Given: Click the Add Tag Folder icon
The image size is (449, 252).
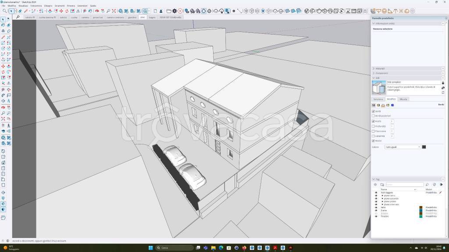Looking at the screenshot, I should point(382,185).
